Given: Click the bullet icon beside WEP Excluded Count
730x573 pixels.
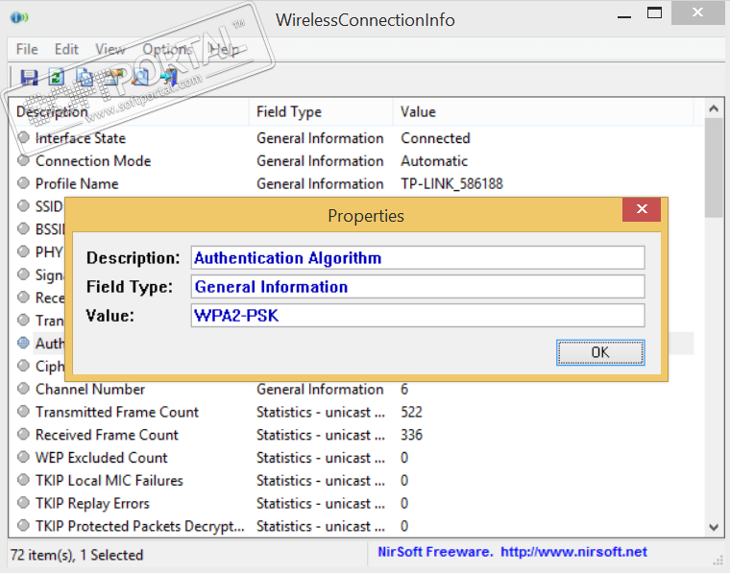Looking at the screenshot, I should [x=23, y=457].
